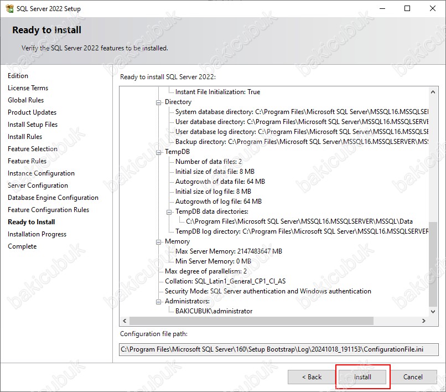
Task: Click the SQL Server Setup title bar icon
Action: pos(9,8)
